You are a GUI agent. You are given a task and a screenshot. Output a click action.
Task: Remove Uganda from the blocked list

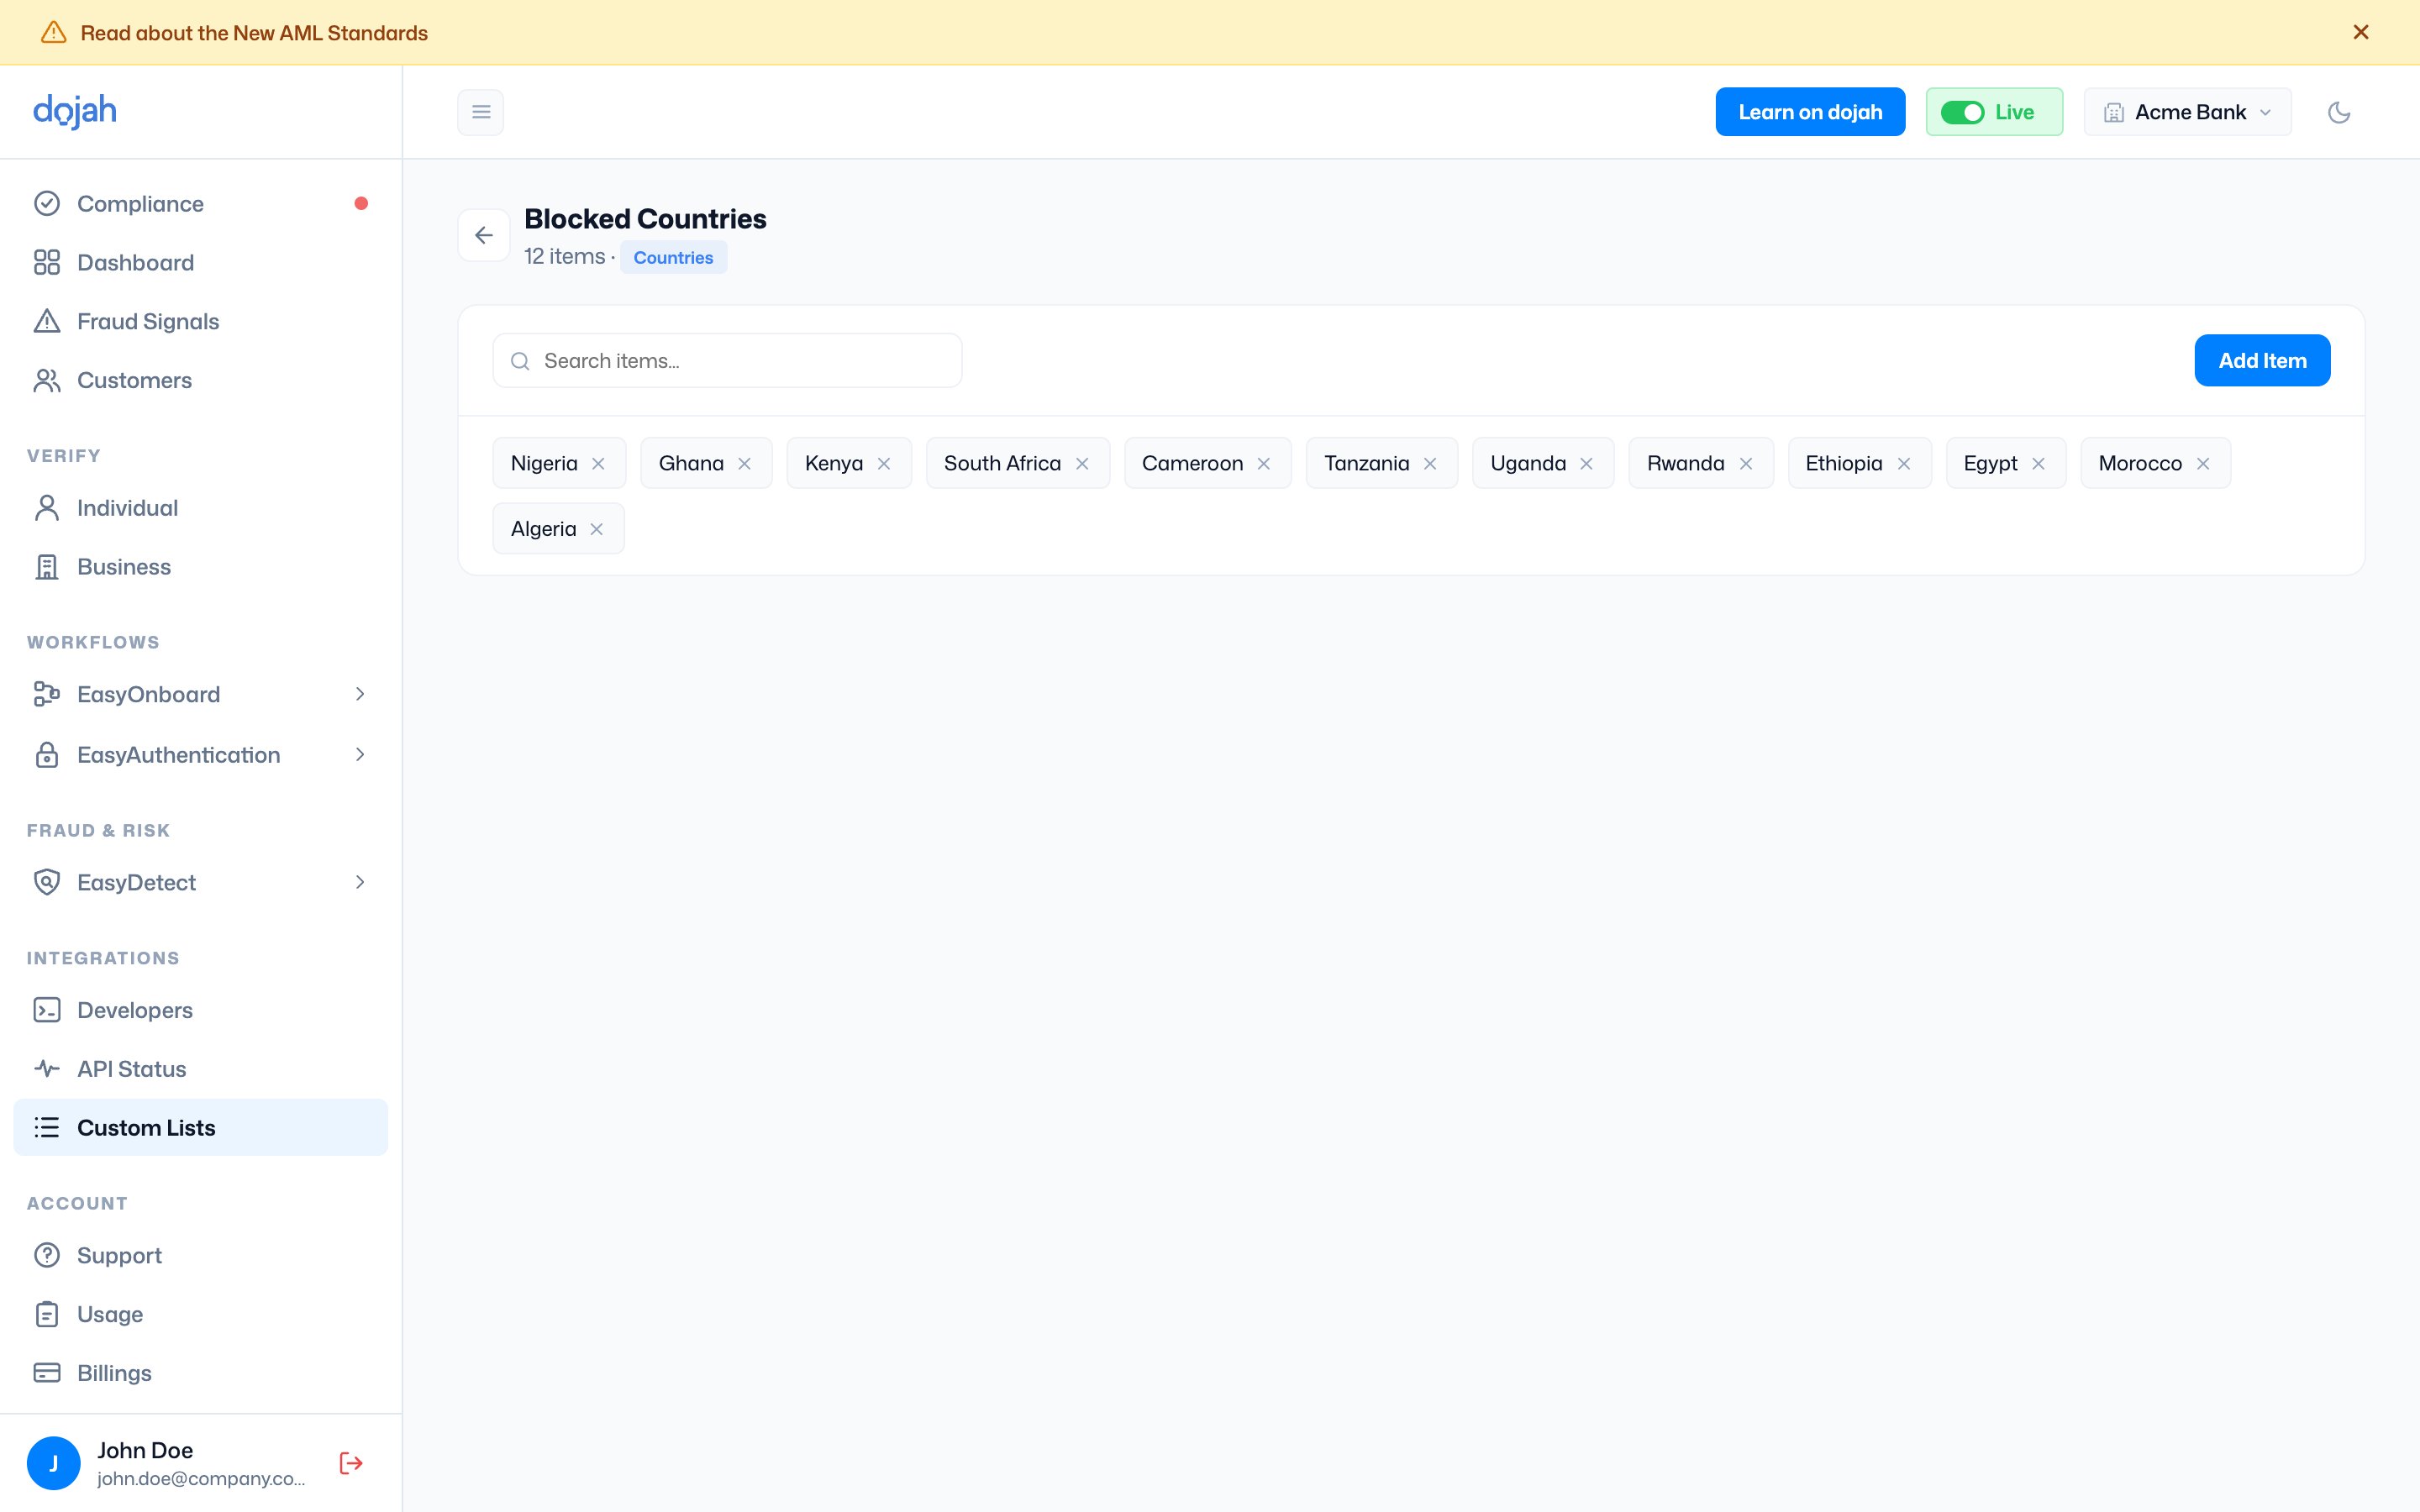point(1586,463)
